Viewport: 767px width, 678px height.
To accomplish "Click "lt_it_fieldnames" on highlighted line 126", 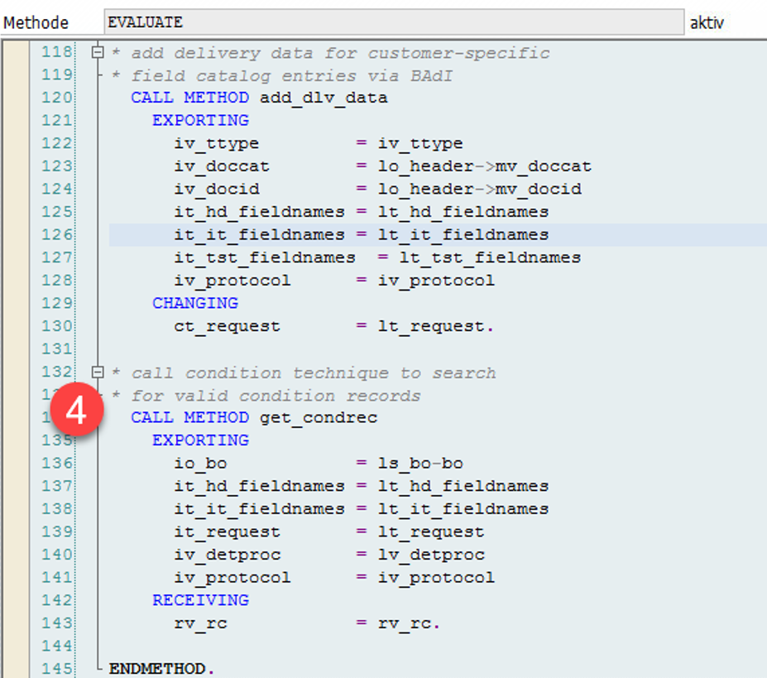I will [x=463, y=235].
